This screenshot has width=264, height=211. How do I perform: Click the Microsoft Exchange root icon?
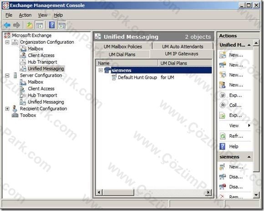pos(7,35)
